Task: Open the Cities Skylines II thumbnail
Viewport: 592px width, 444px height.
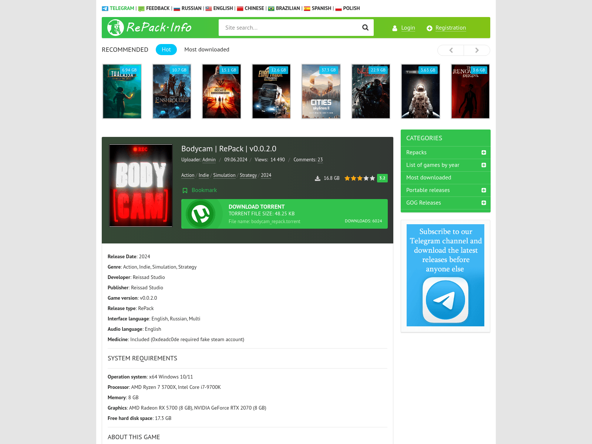Action: click(321, 91)
